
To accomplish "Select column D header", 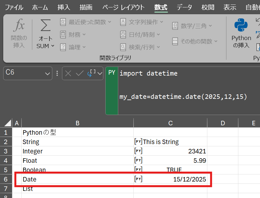I will click(223, 123).
